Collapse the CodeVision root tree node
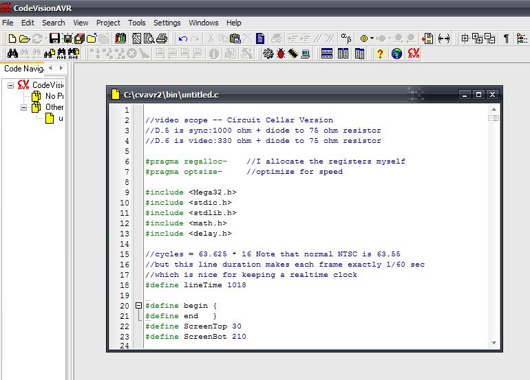The width and height of the screenshot is (530, 380). 11,85
